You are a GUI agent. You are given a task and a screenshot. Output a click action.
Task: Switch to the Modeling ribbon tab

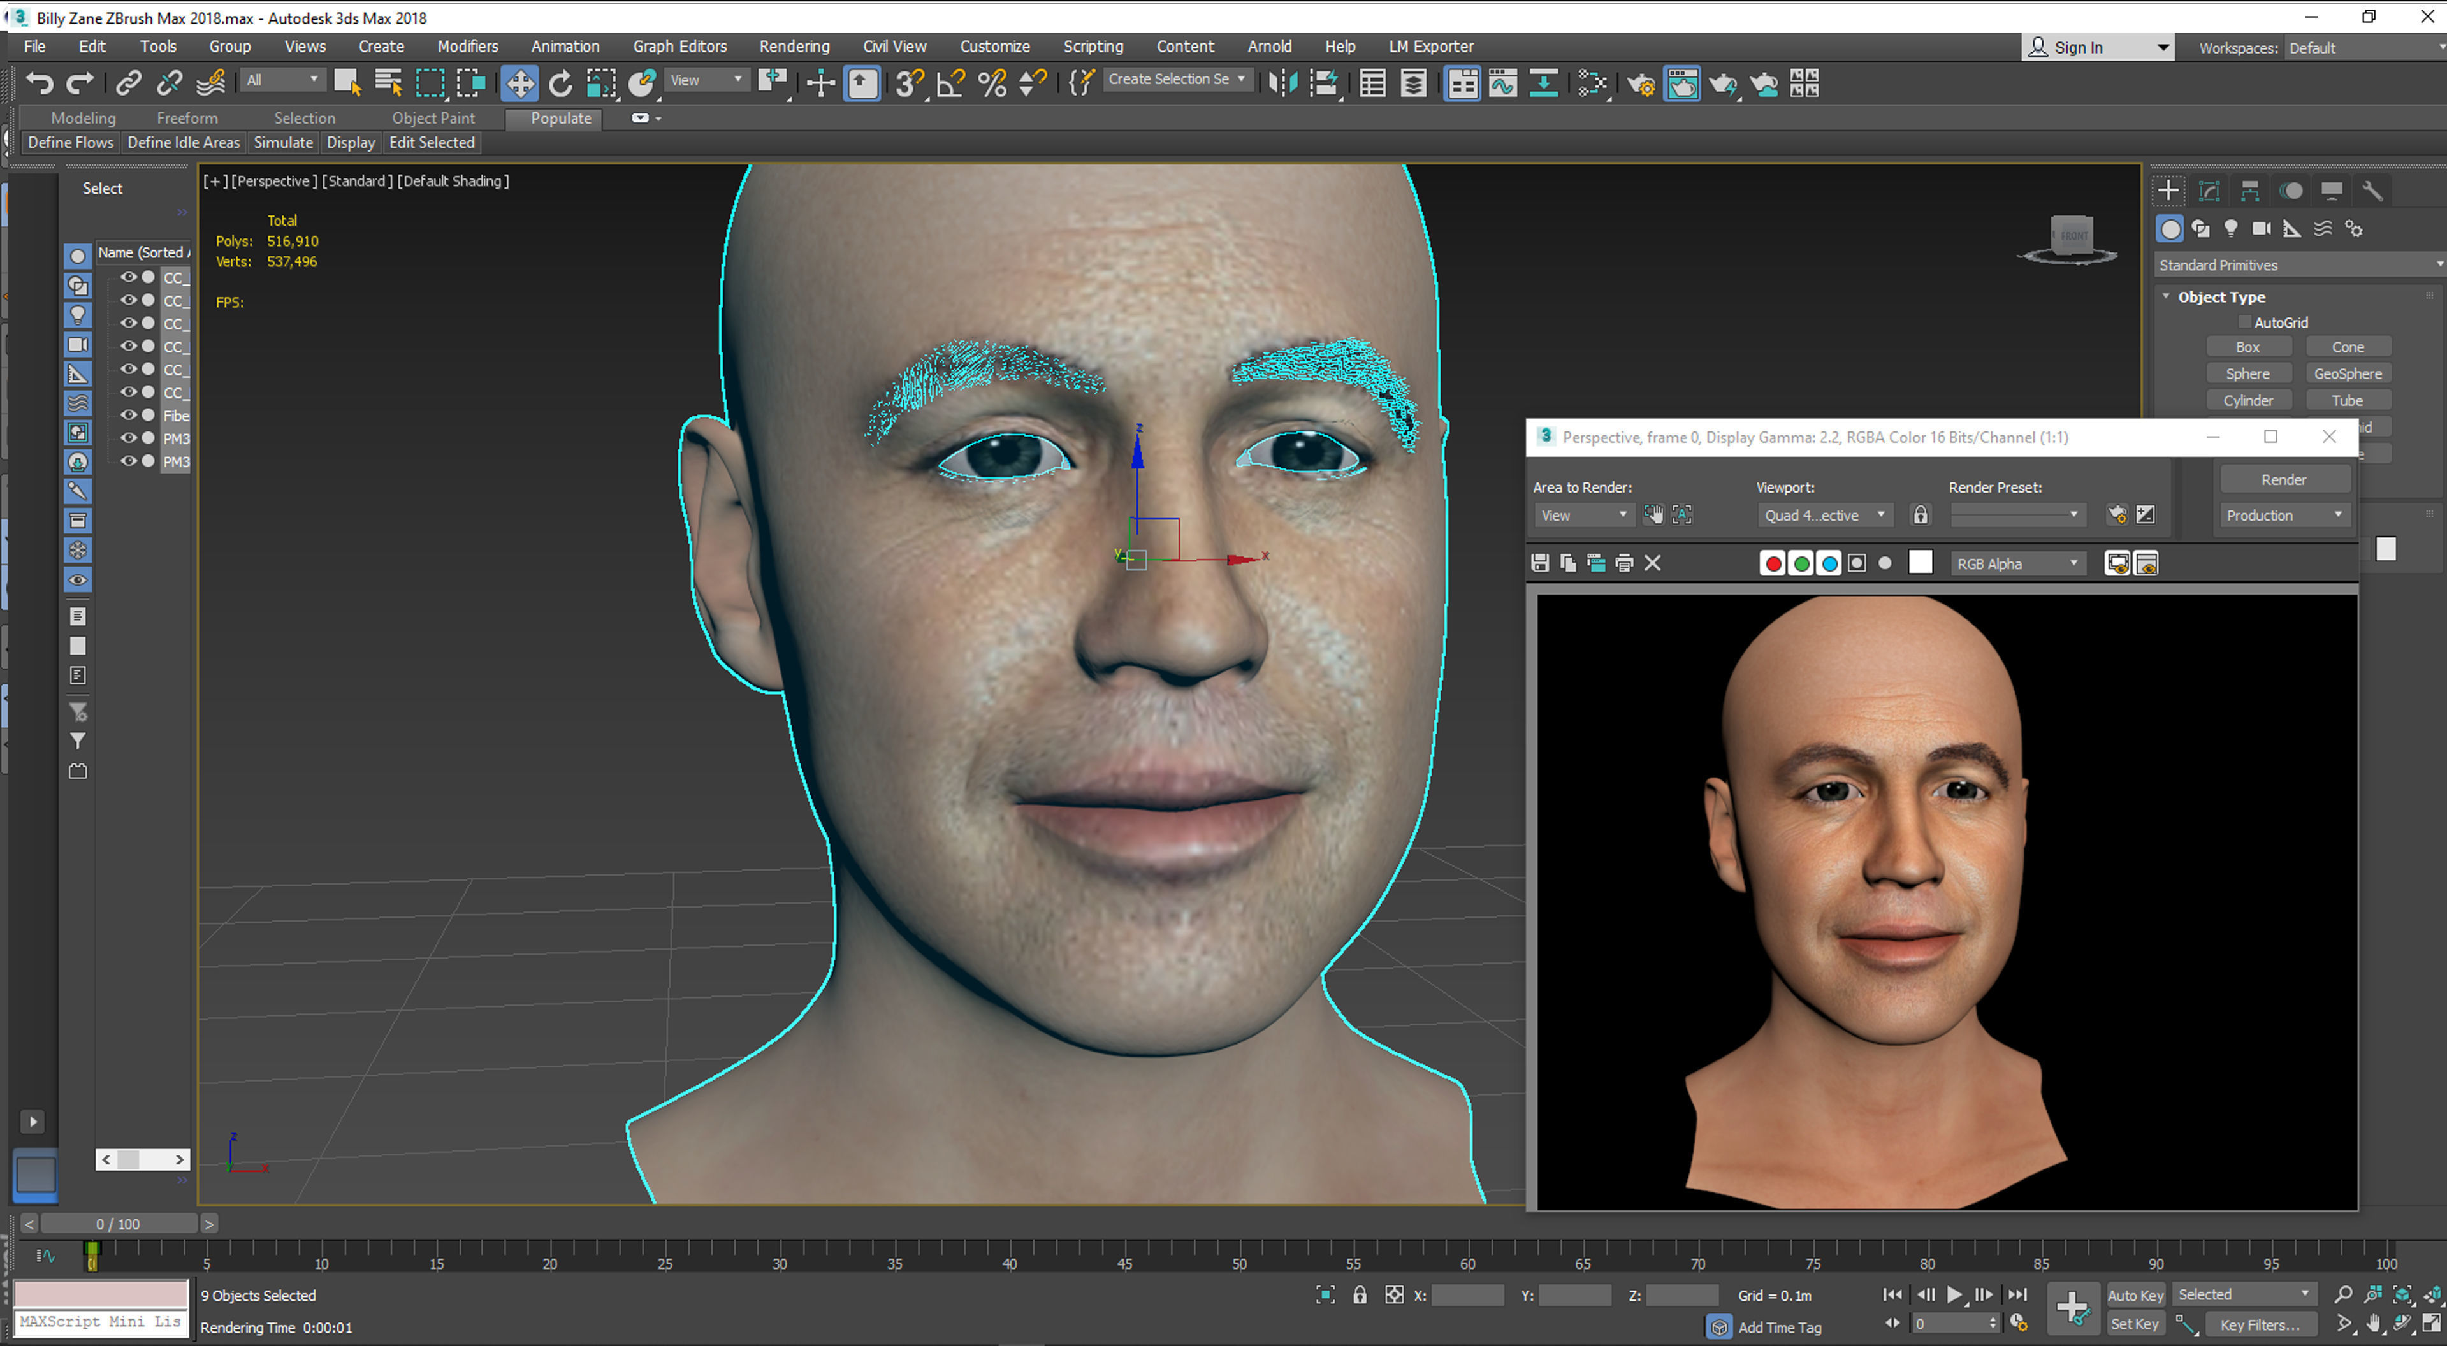(x=84, y=118)
